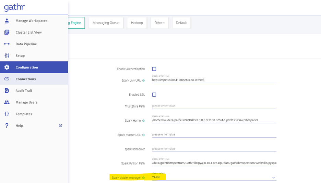
Task: Open the Default tab
Action: click(x=181, y=23)
